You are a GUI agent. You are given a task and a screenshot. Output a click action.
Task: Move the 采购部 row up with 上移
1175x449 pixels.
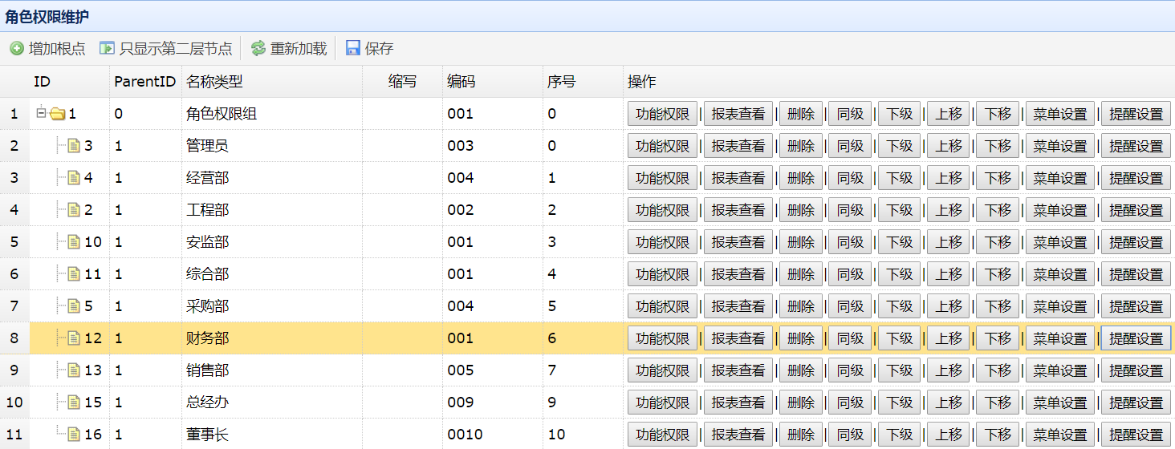(948, 306)
